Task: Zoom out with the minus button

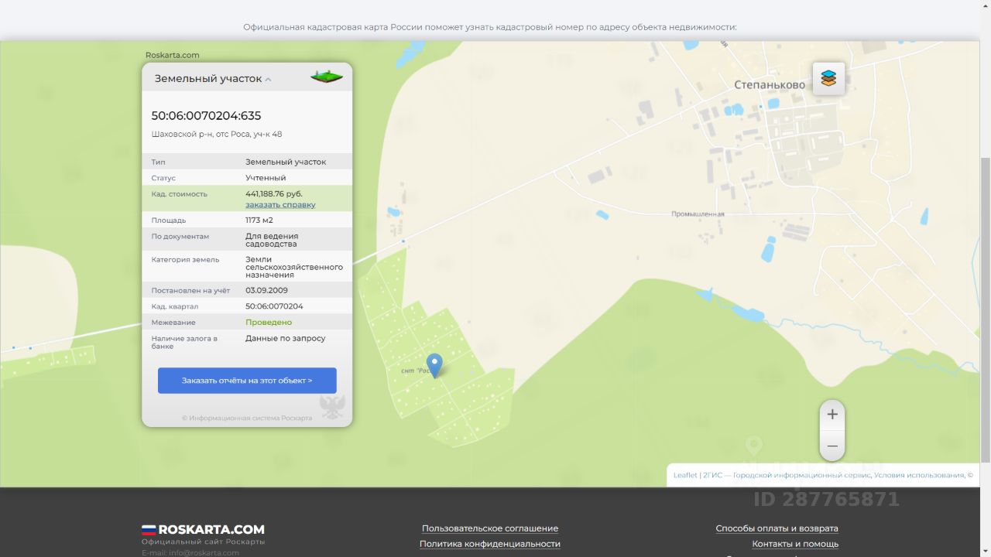Action: [x=832, y=446]
